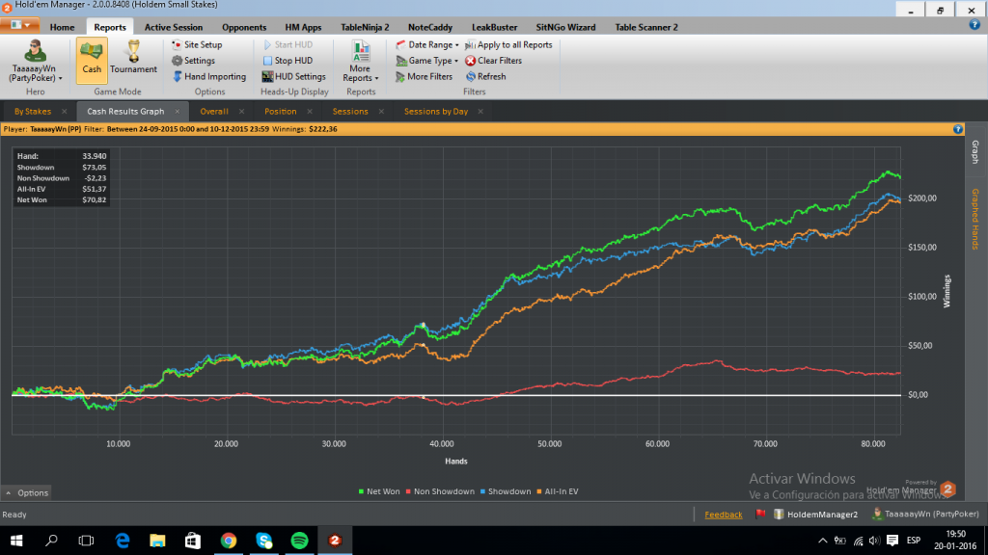Open HUD Settings
This screenshot has width=988, height=555.
click(294, 76)
